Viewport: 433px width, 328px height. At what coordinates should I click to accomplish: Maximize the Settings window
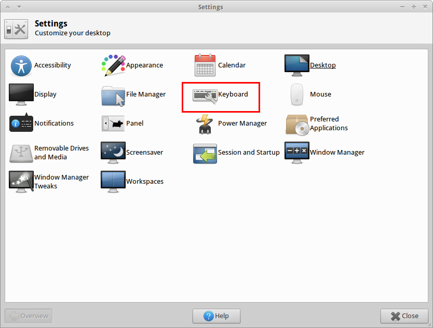(x=414, y=7)
